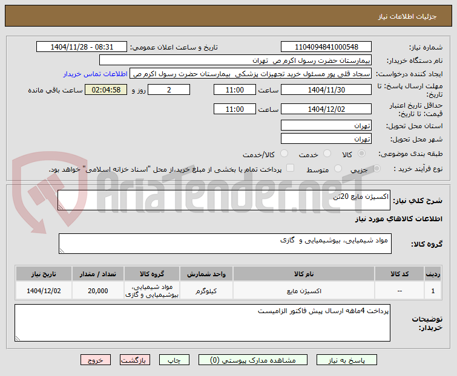
Task: Click the response deadline time 11:00 field
Action: click(235, 89)
